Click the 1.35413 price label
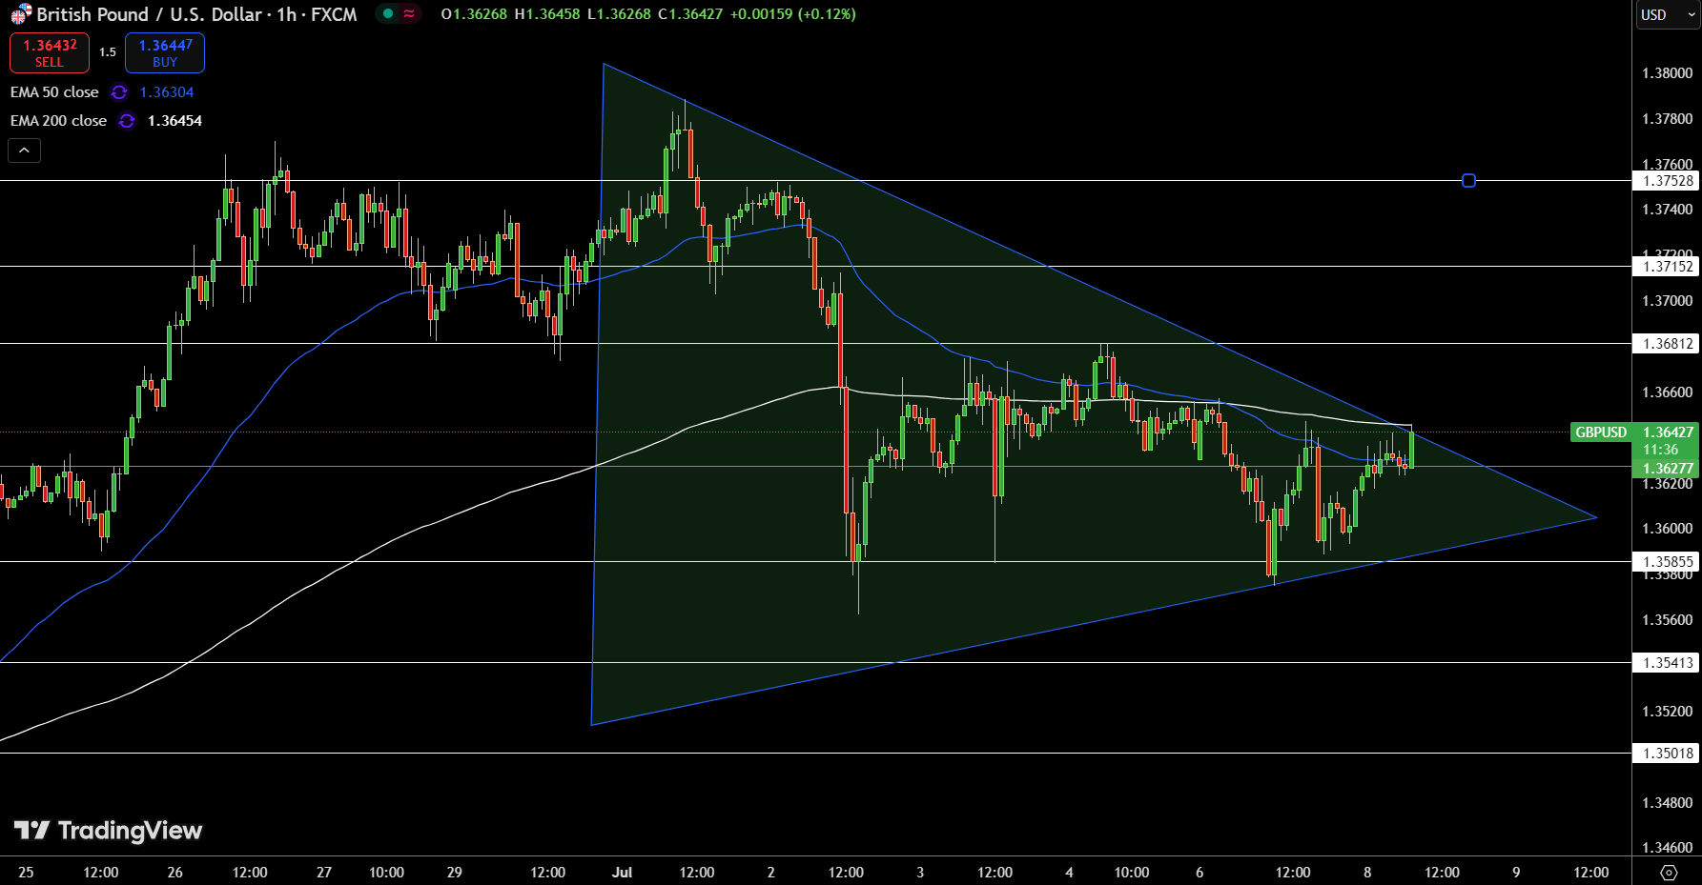Screen dimensions: 1702x885 1667,663
